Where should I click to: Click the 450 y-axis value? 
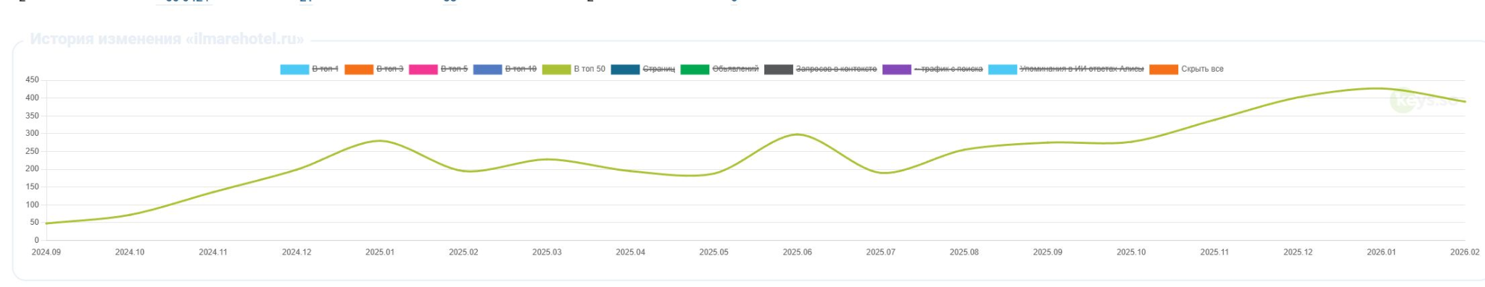(32, 80)
